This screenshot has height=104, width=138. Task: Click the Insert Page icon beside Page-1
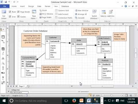(x=28, y=86)
